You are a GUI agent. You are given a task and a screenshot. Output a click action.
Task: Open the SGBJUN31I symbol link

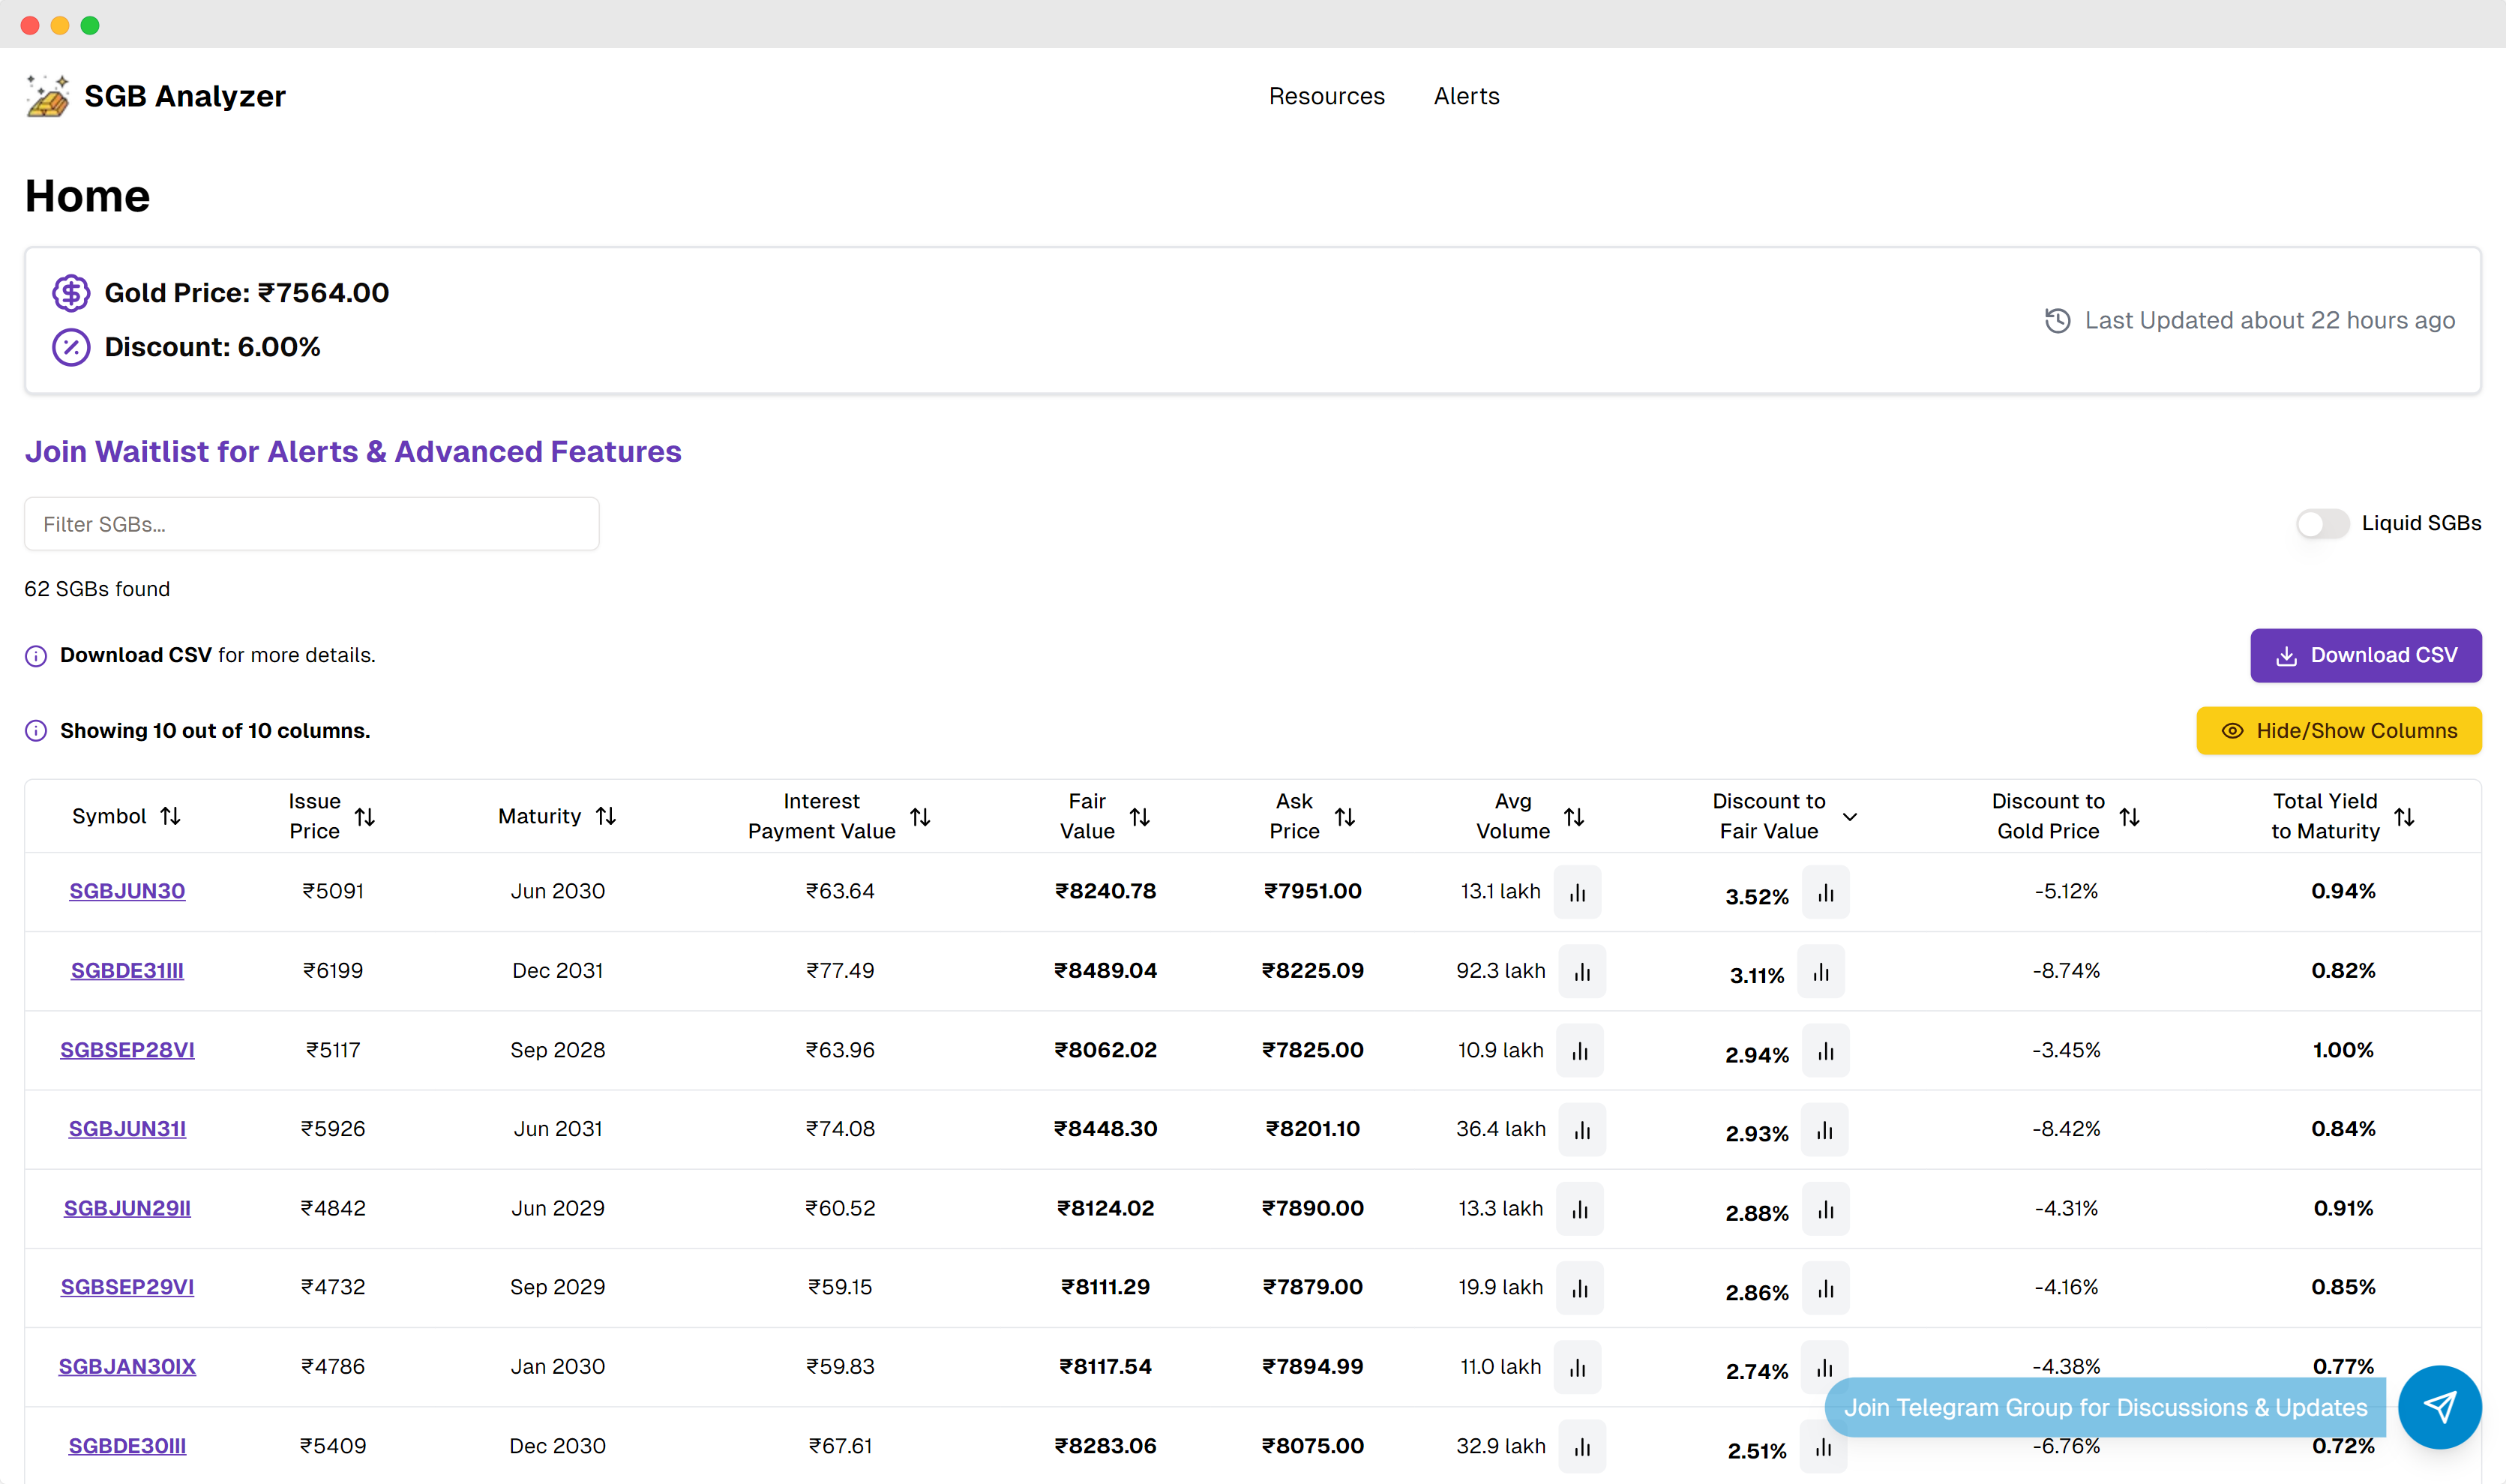click(127, 1128)
